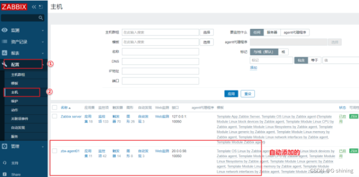Expand the 管理 menu chevron

click(x=43, y=146)
